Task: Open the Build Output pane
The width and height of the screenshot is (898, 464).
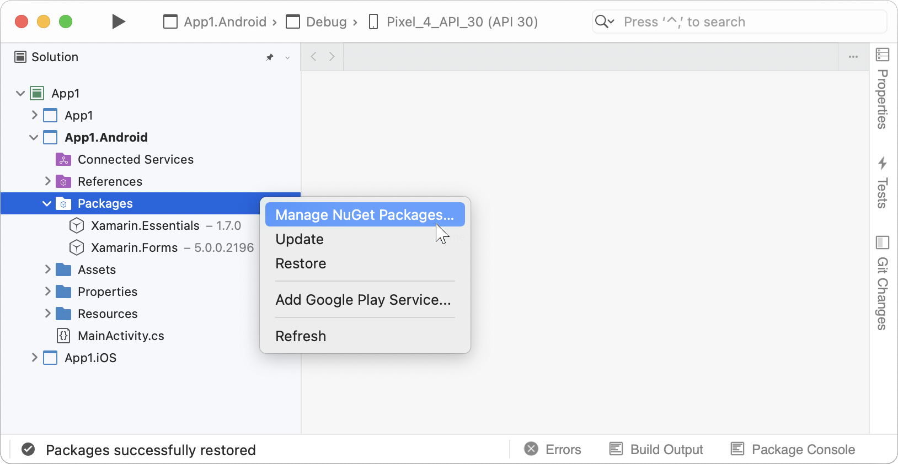Action: [x=656, y=449]
